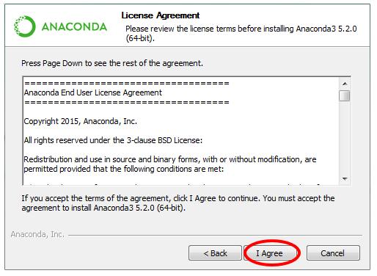Select the Anaconda End User License Agreement title

tap(93, 92)
